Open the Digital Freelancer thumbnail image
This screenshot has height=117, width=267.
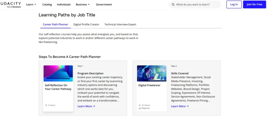[152, 73]
